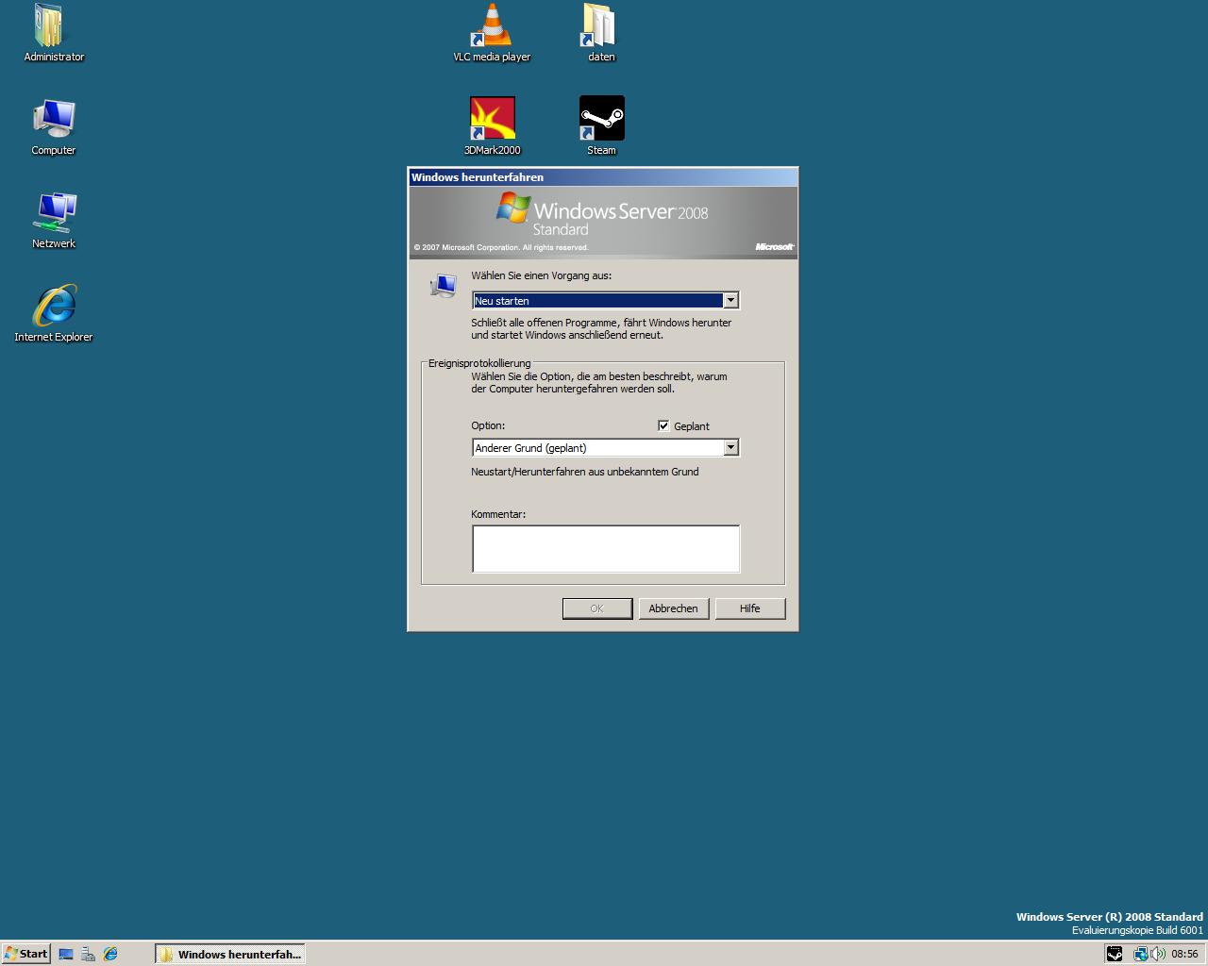Expand the 'Neu starten' action dropdown

[730, 301]
